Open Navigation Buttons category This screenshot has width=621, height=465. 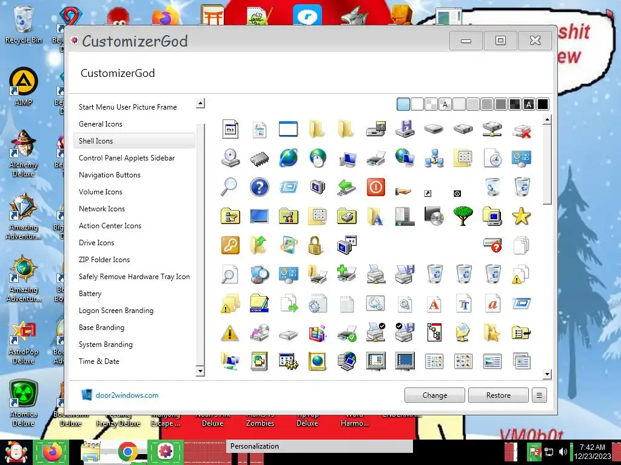tap(110, 175)
